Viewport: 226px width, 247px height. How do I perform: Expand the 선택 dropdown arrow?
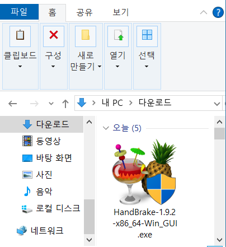point(147,66)
